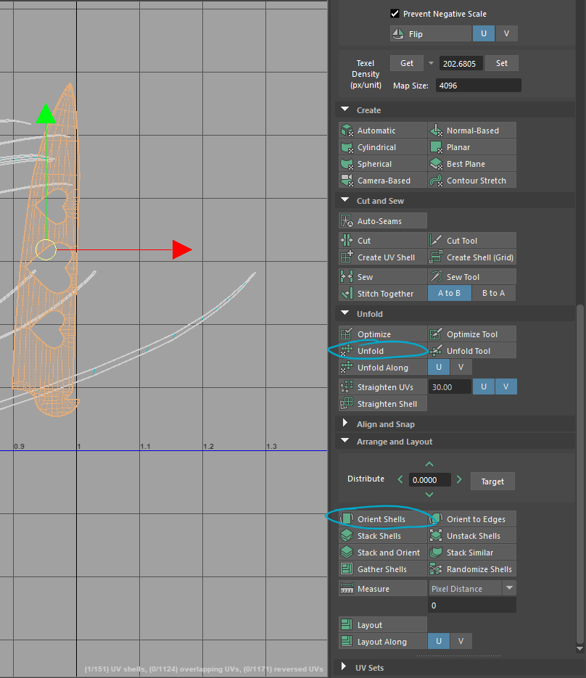Click Create UV Shell
This screenshot has width=586, height=678.
tap(383, 257)
